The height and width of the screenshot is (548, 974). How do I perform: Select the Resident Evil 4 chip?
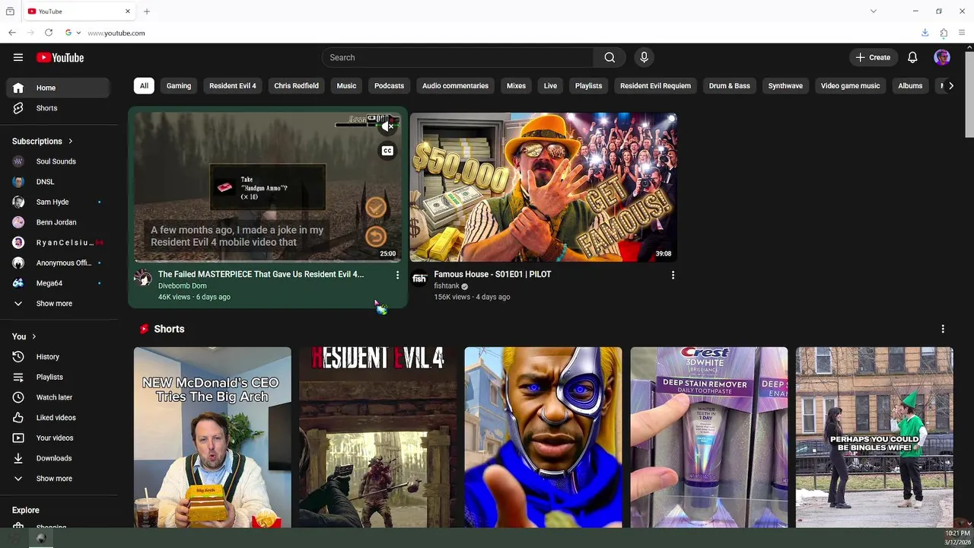pyautogui.click(x=233, y=86)
